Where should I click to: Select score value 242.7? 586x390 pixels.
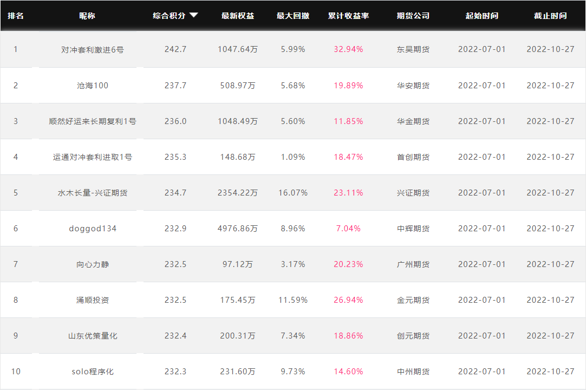pos(175,49)
